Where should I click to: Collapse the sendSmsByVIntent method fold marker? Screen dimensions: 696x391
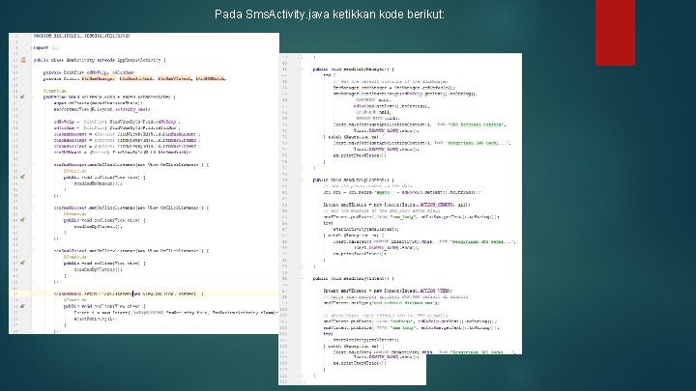click(301, 278)
